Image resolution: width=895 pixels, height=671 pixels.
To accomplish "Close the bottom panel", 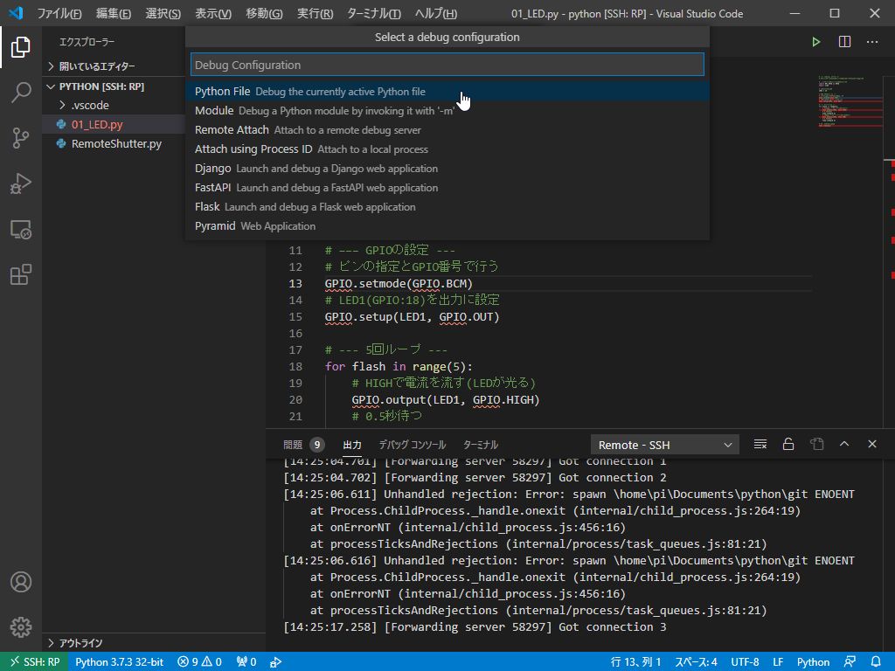I will coord(872,444).
